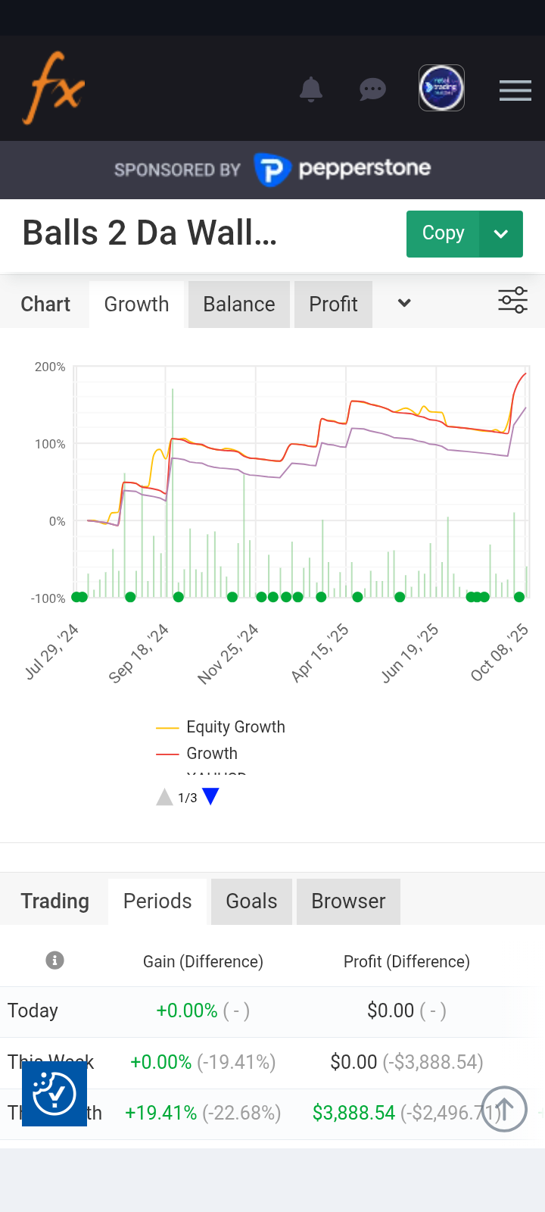Open chart settings sliders icon
The image size is (545, 1212).
pyautogui.click(x=512, y=301)
